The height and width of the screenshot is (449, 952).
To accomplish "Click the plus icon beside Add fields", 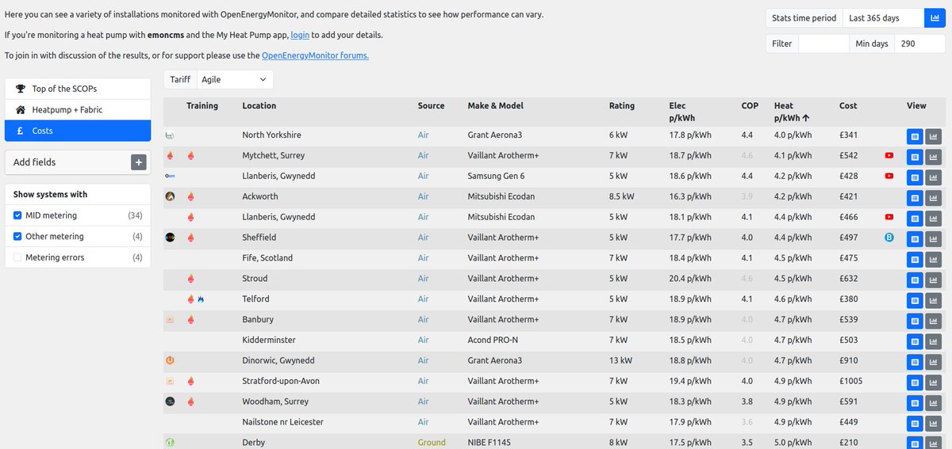I will pyautogui.click(x=139, y=162).
